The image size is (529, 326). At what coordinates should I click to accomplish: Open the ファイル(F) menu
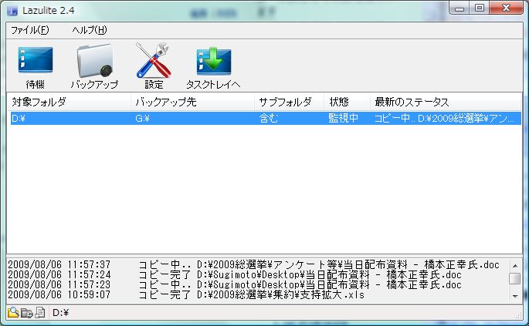click(x=29, y=30)
